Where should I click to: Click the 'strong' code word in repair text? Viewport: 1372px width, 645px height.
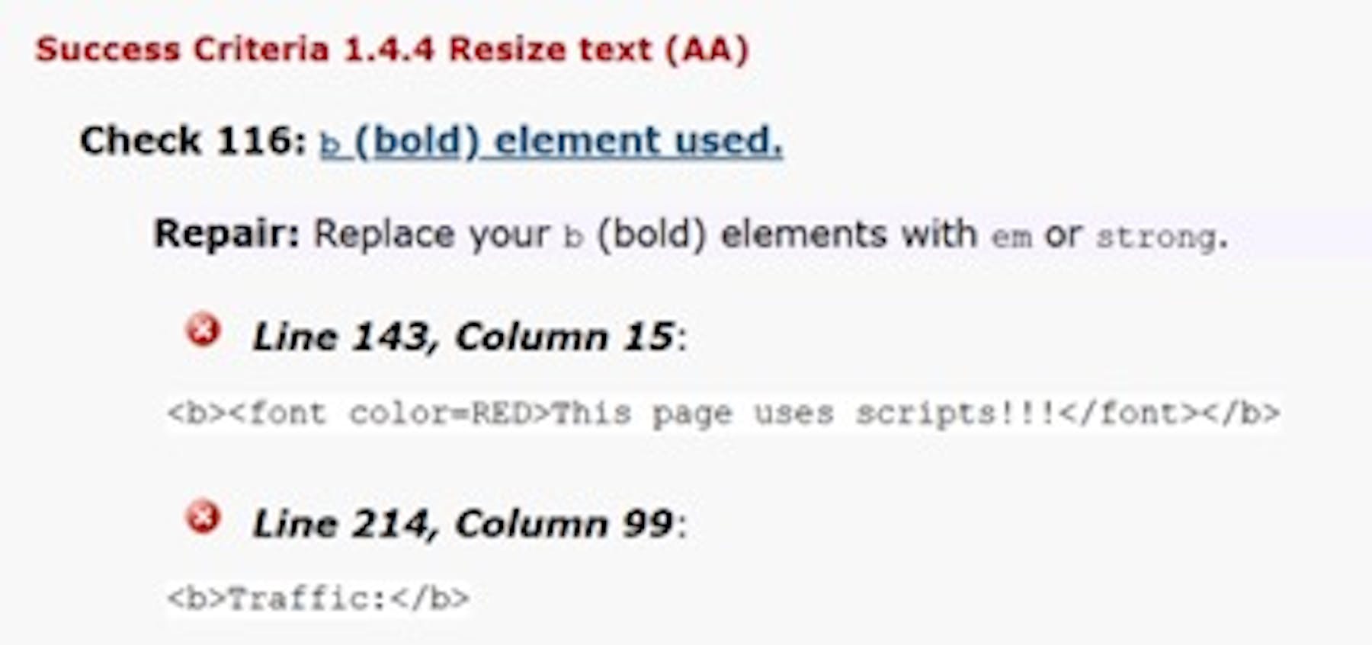click(x=1156, y=237)
